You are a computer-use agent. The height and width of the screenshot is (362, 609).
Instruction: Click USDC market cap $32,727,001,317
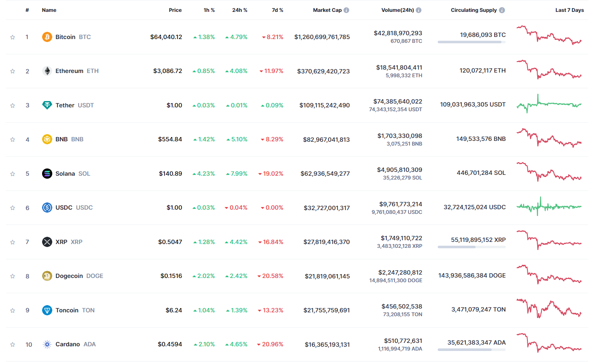coord(327,208)
